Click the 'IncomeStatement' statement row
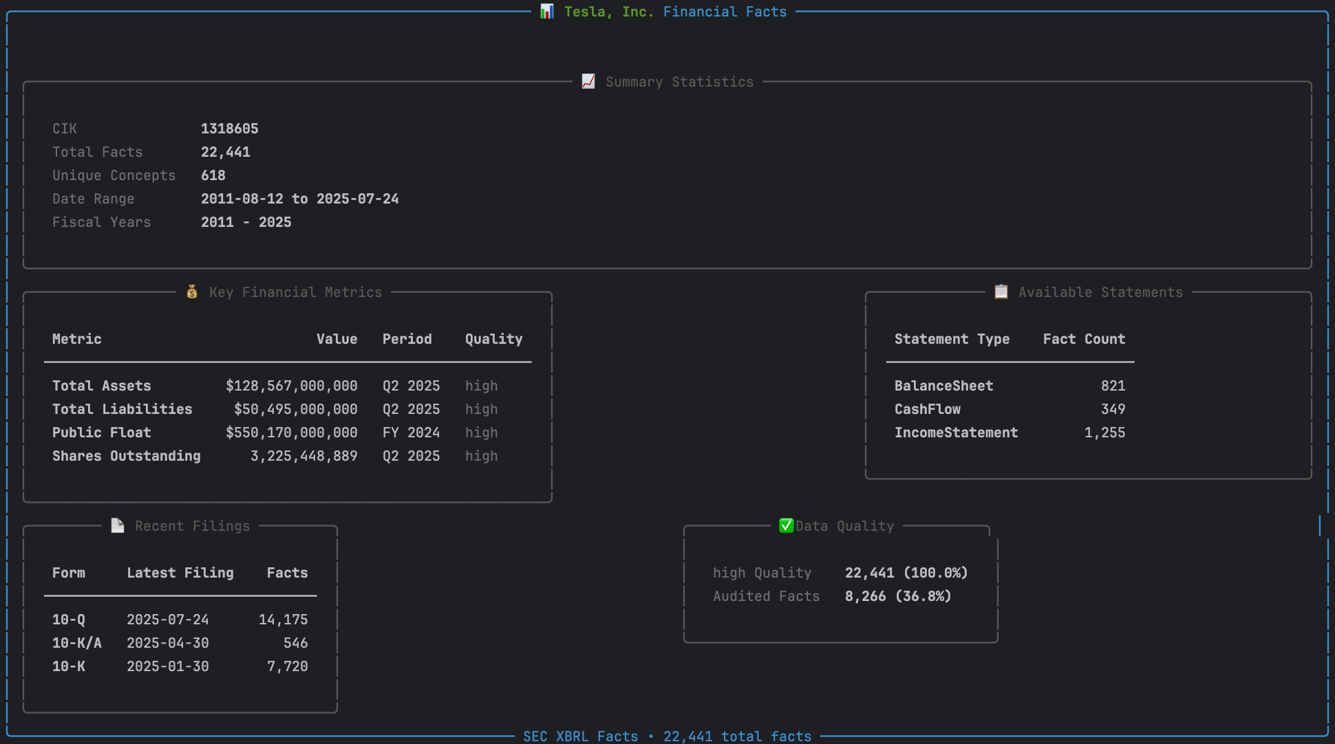The width and height of the screenshot is (1335, 744). point(957,433)
